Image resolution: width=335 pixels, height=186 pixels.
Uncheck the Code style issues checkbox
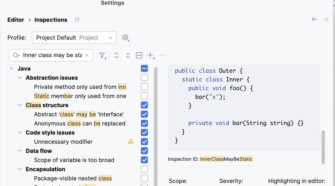click(144, 132)
